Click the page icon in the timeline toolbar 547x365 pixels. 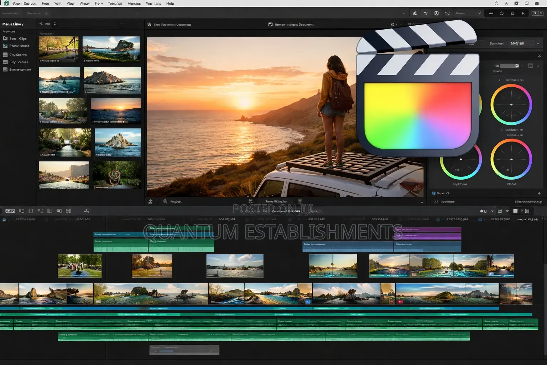[31, 211]
